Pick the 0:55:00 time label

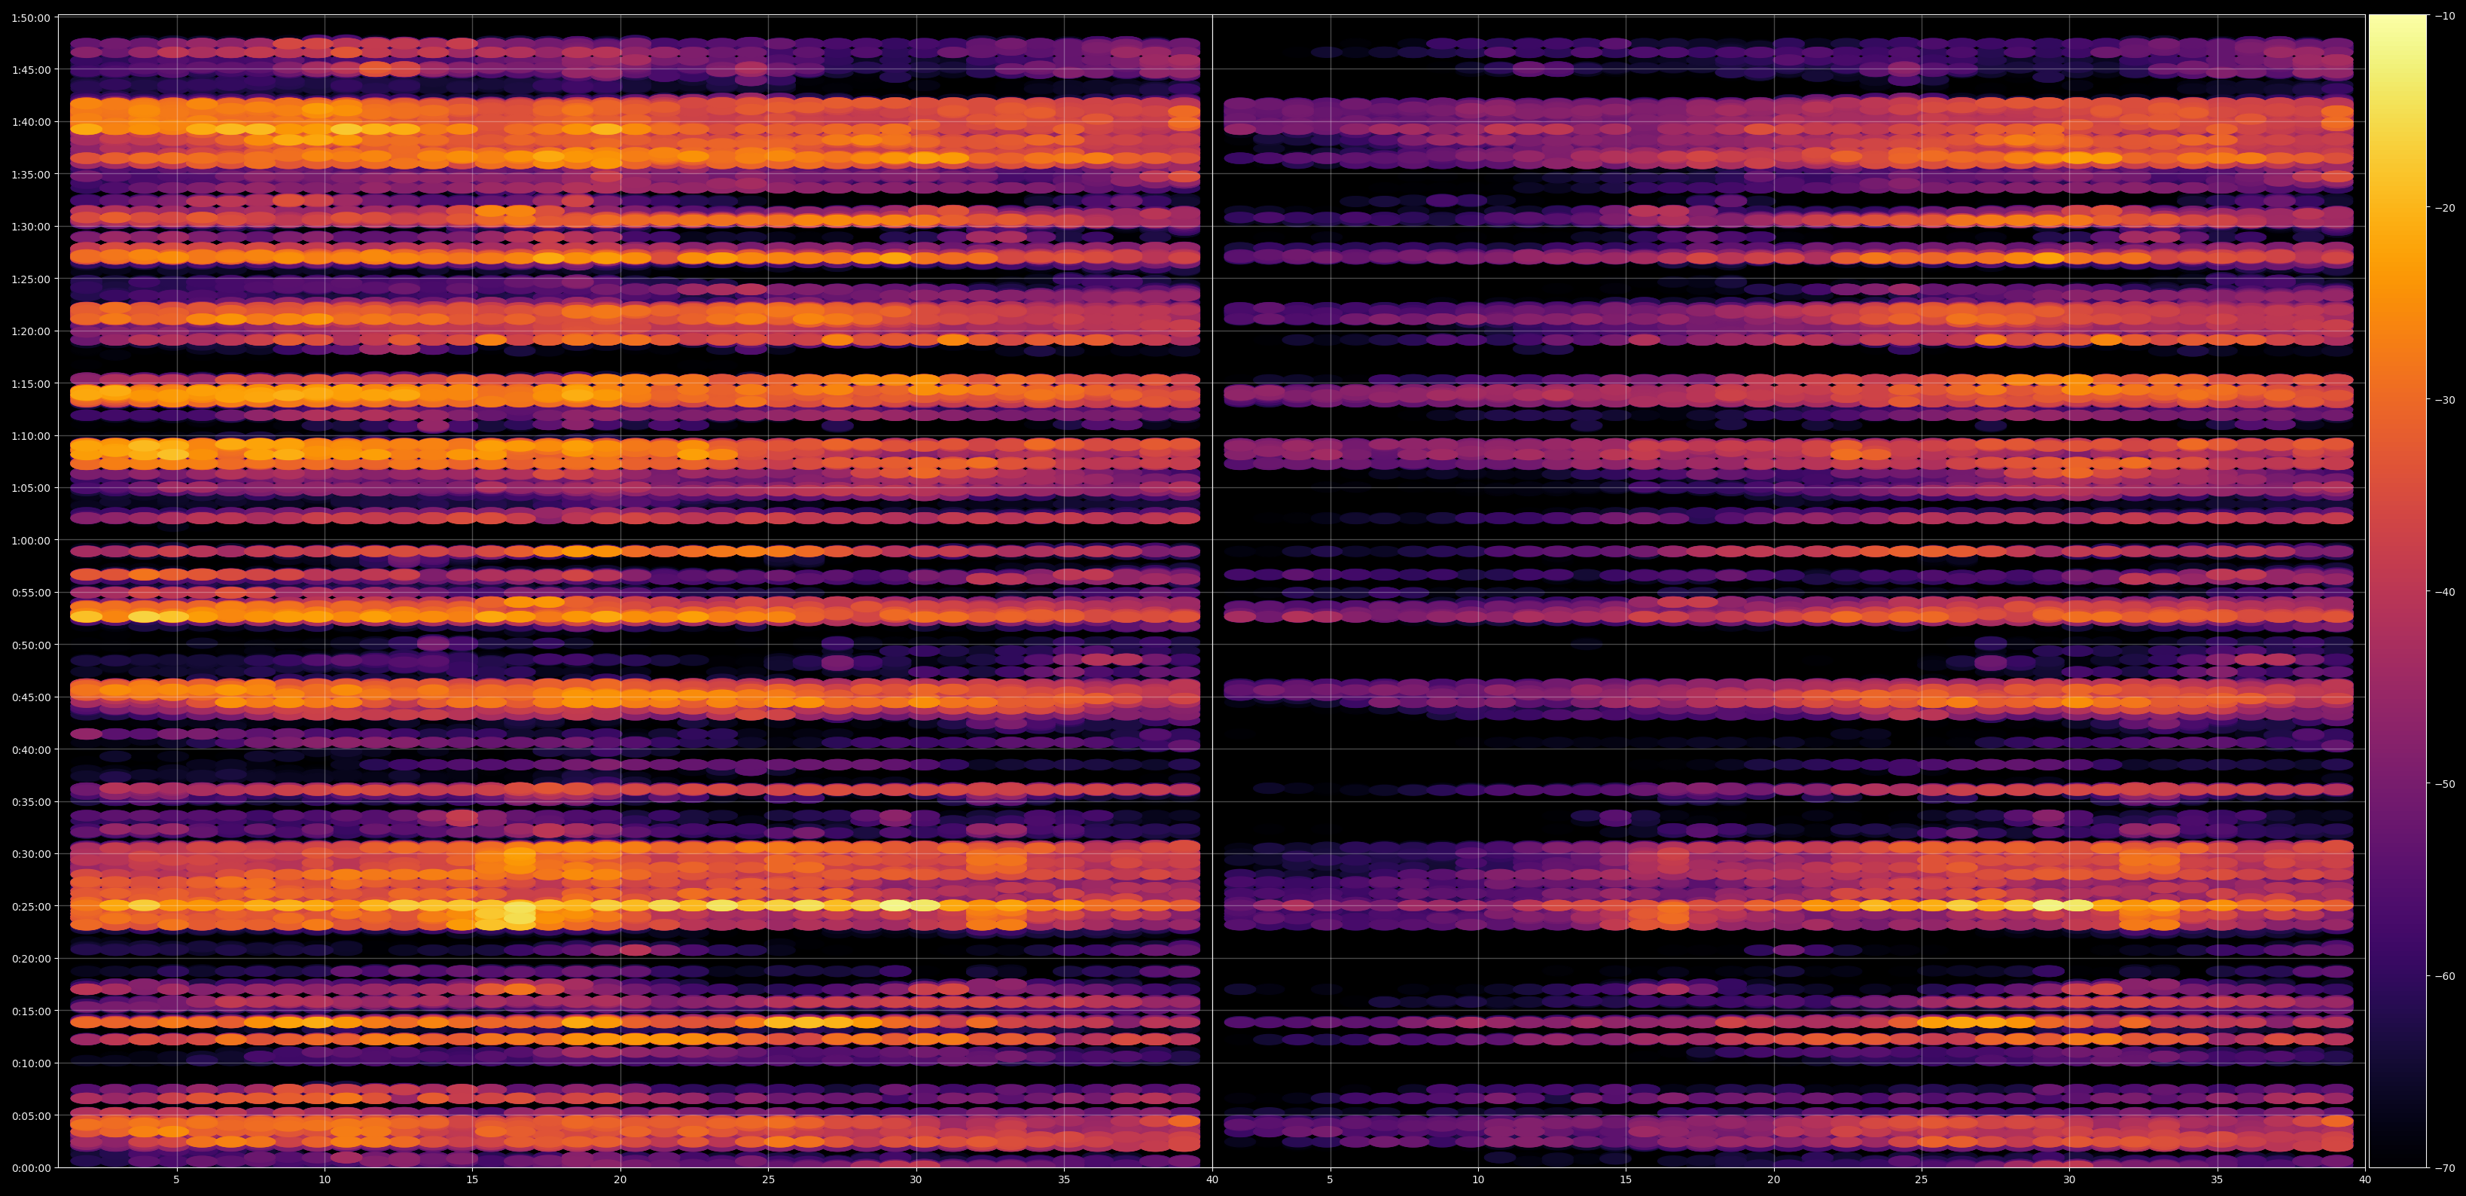[32, 592]
